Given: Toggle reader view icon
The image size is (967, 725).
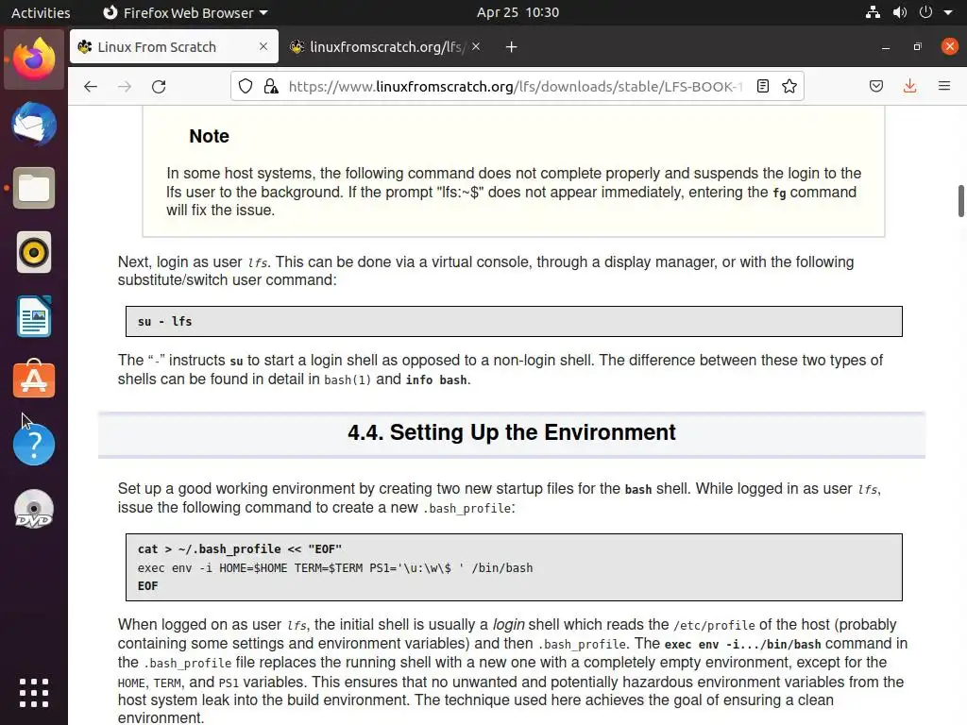Looking at the screenshot, I should (x=763, y=86).
